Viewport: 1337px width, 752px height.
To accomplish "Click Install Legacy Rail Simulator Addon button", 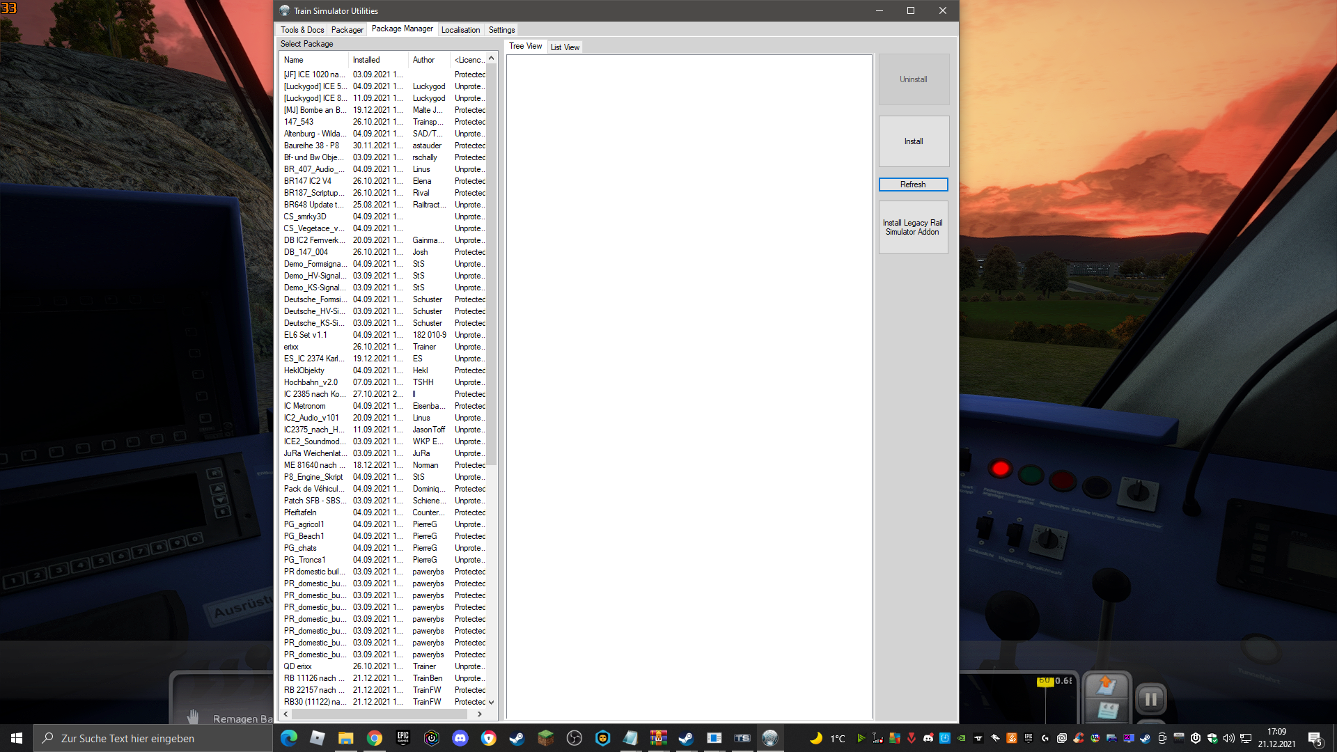I will coord(913,228).
